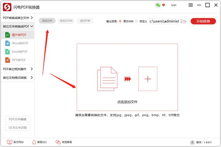Select Word转PDF in sidebar
Viewport: 221px width, 147px height.
(20, 43)
